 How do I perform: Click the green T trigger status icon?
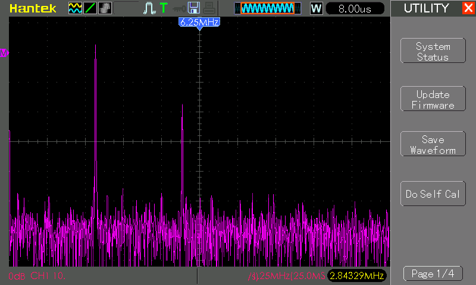pos(164,8)
